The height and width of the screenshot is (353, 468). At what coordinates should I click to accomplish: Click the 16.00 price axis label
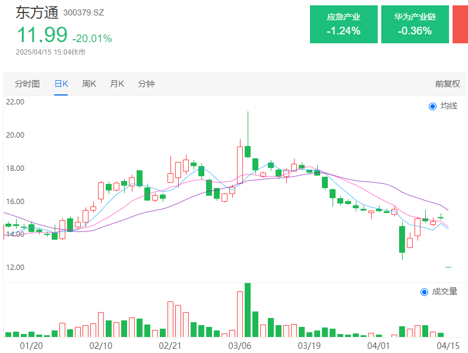coord(15,201)
